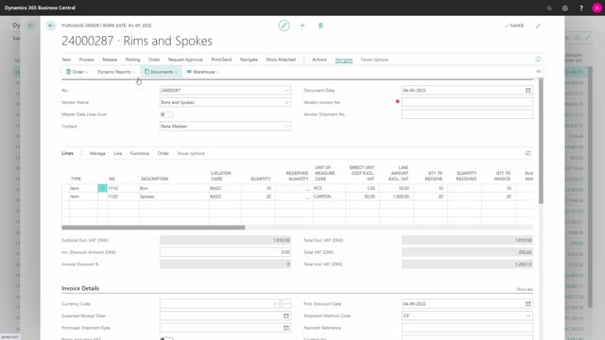This screenshot has width=605, height=340.
Task: Click the pencil edit icon
Action: [284, 25]
